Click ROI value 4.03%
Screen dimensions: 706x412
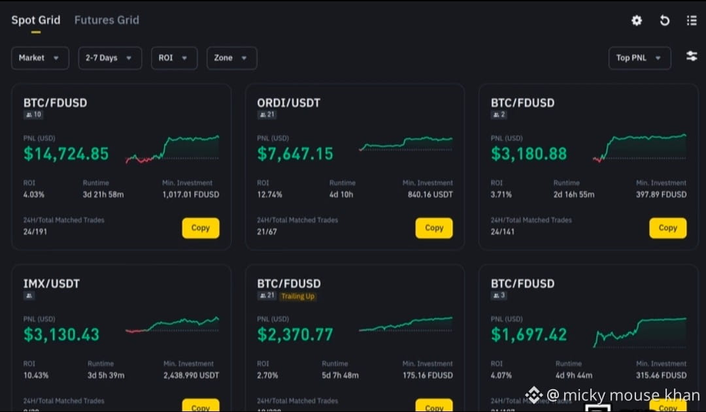click(x=34, y=195)
